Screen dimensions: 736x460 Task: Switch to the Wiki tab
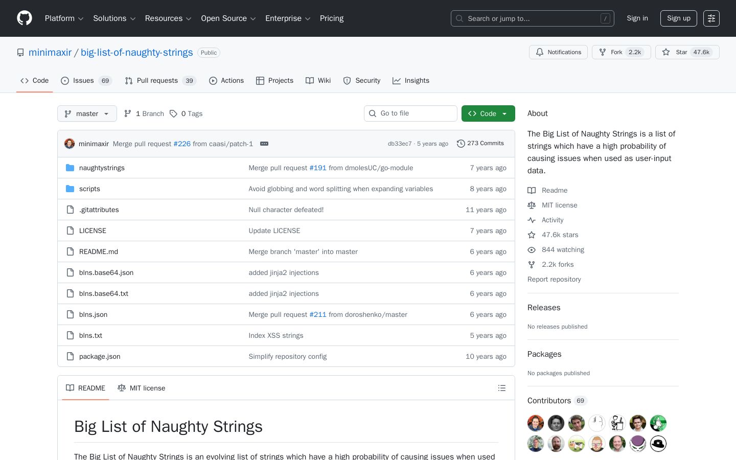[x=318, y=81]
